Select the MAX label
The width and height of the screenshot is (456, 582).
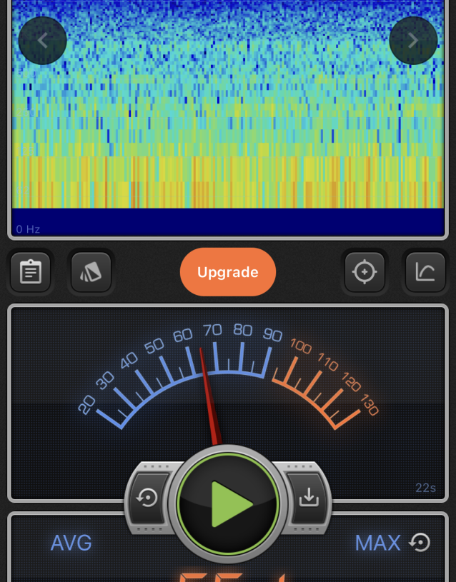(377, 543)
